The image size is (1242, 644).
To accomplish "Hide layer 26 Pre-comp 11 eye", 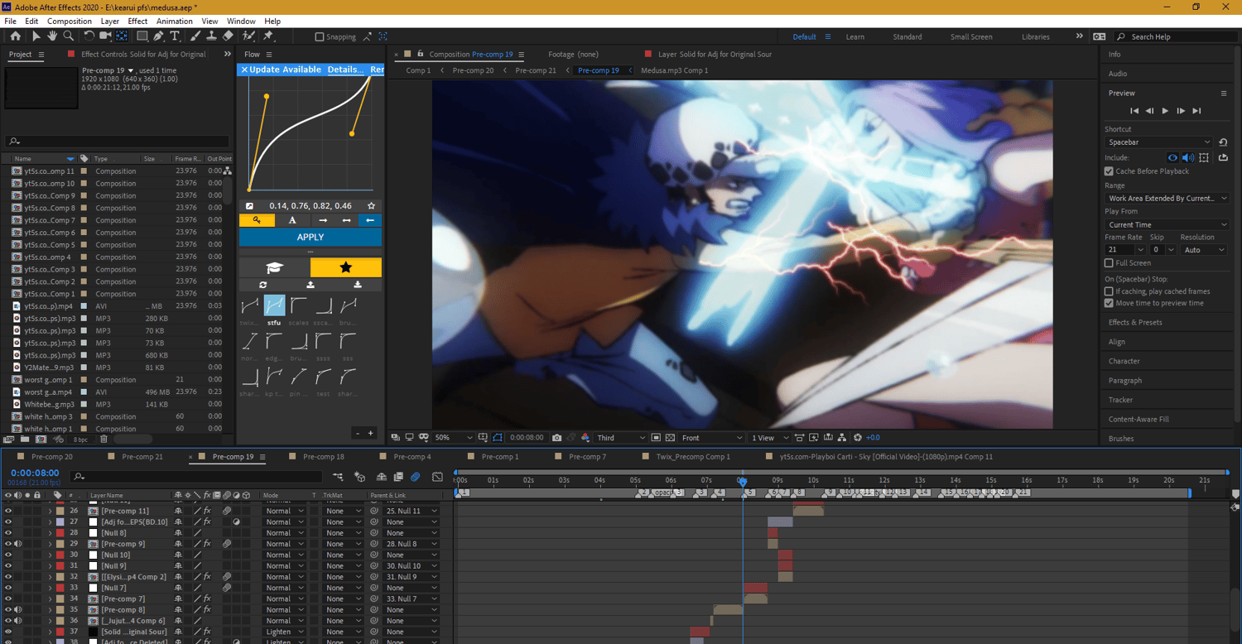I will [8, 511].
